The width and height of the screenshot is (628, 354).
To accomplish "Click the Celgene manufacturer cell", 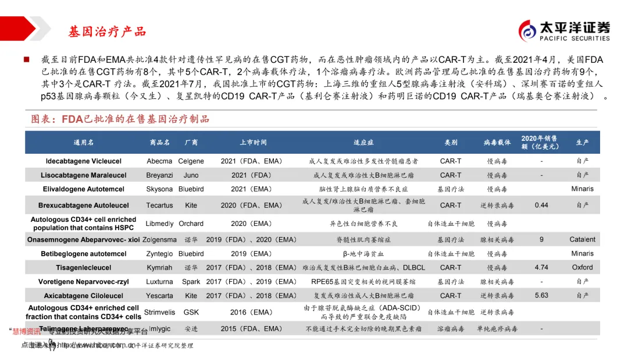I will pyautogui.click(x=191, y=161).
